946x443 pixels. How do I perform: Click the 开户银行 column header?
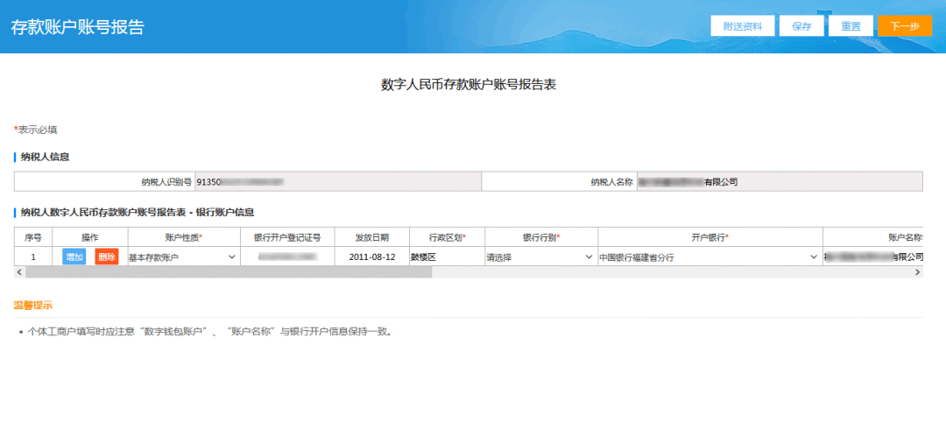tap(710, 237)
